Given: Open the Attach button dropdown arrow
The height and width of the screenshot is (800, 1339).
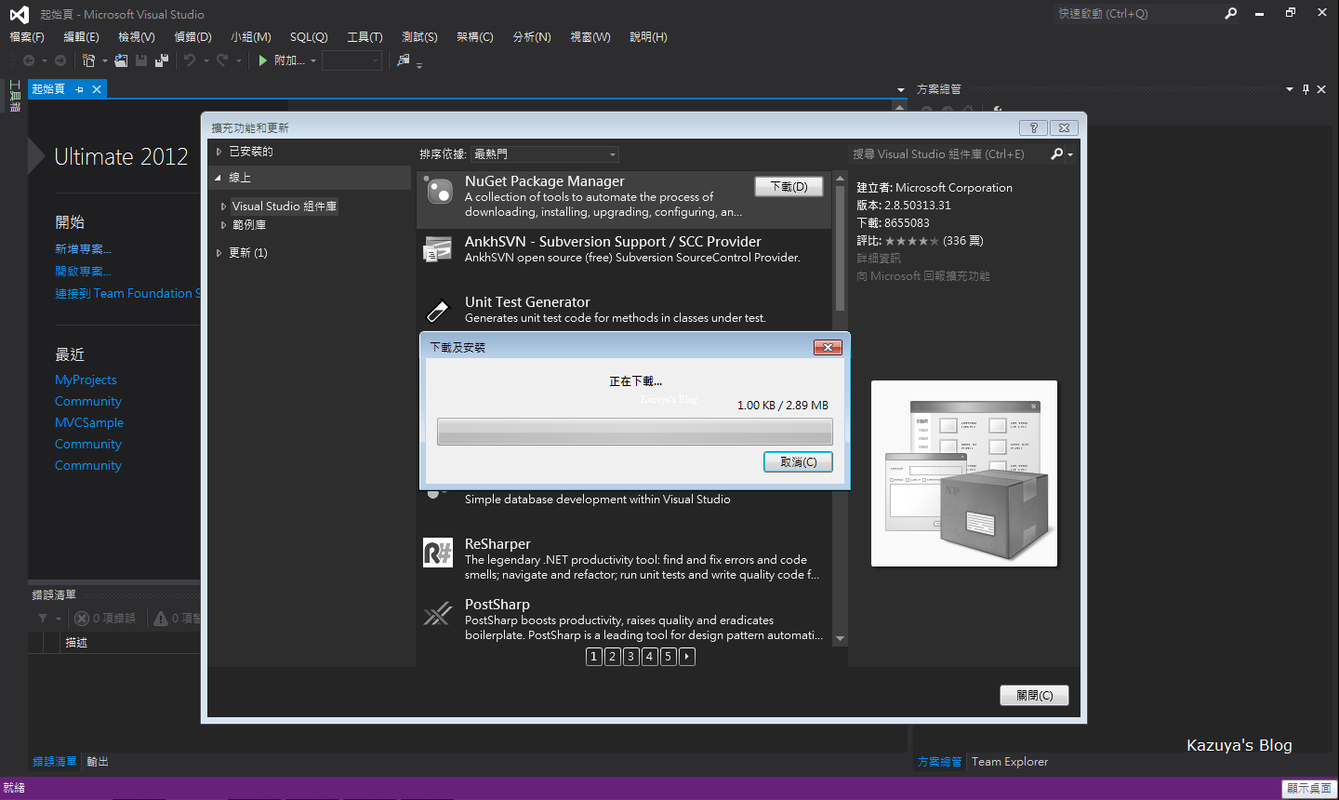Looking at the screenshot, I should [x=313, y=61].
